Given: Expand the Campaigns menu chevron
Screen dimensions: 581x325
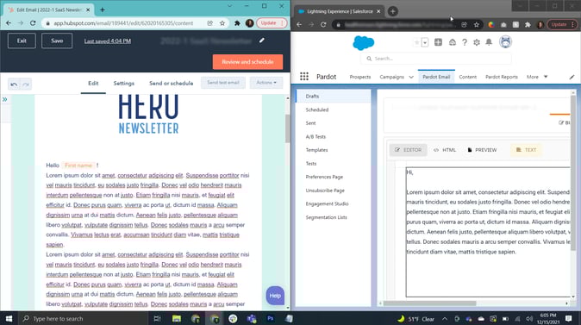Looking at the screenshot, I should tap(411, 77).
